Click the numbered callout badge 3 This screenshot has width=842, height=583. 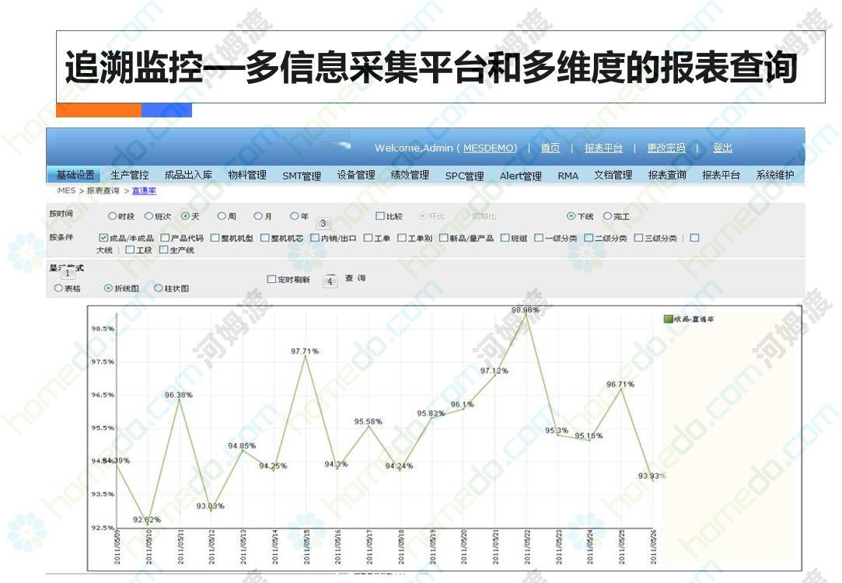(x=323, y=224)
